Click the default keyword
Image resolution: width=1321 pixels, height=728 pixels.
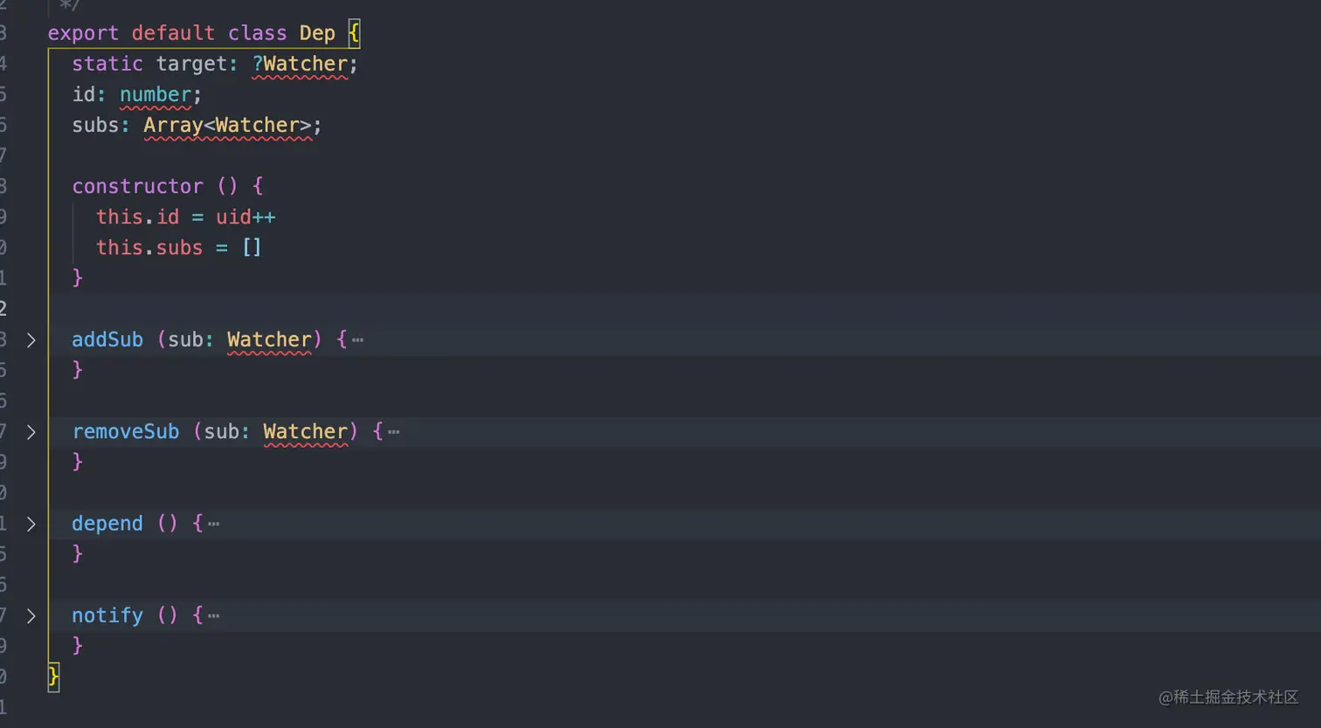pyautogui.click(x=173, y=33)
